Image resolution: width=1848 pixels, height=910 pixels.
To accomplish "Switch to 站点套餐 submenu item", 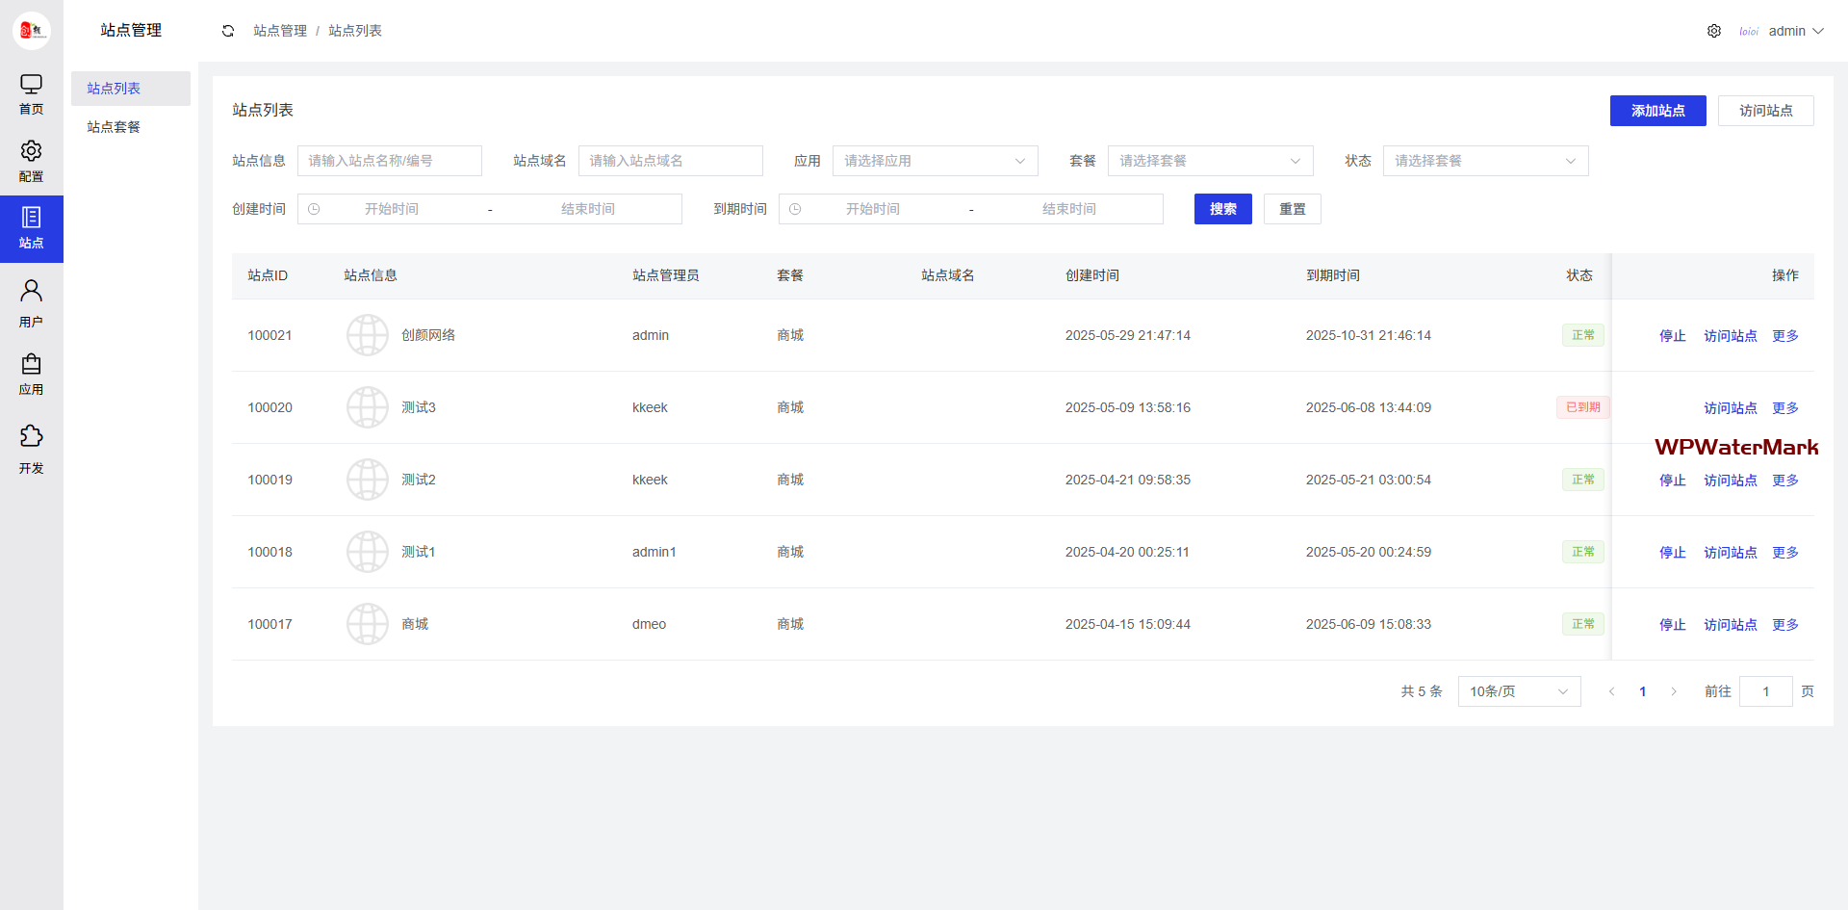I will coord(114,127).
